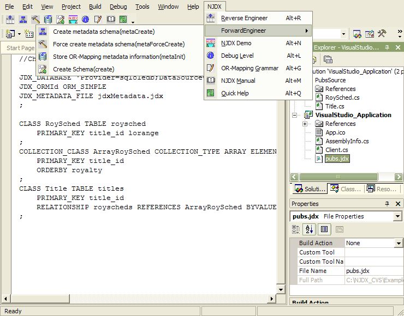Select Client.cs in Solution Explorer
The width and height of the screenshot is (404, 316).
336,150
